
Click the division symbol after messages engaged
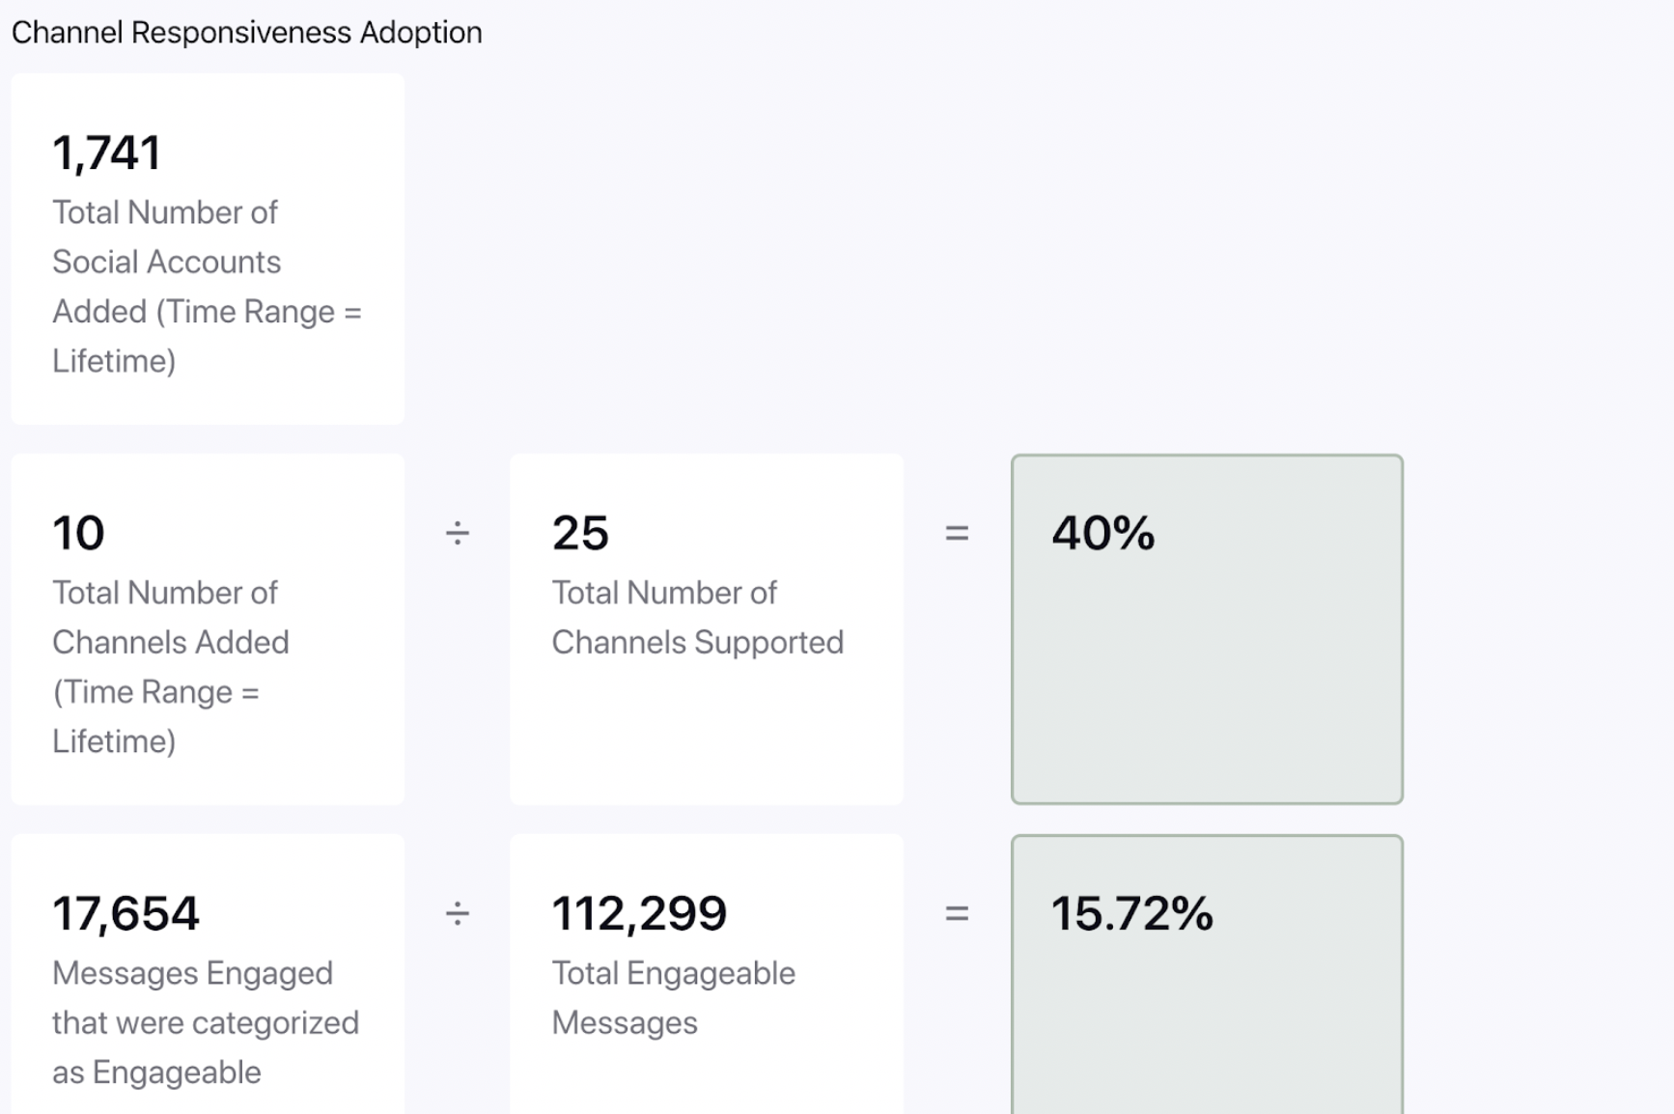(x=457, y=913)
